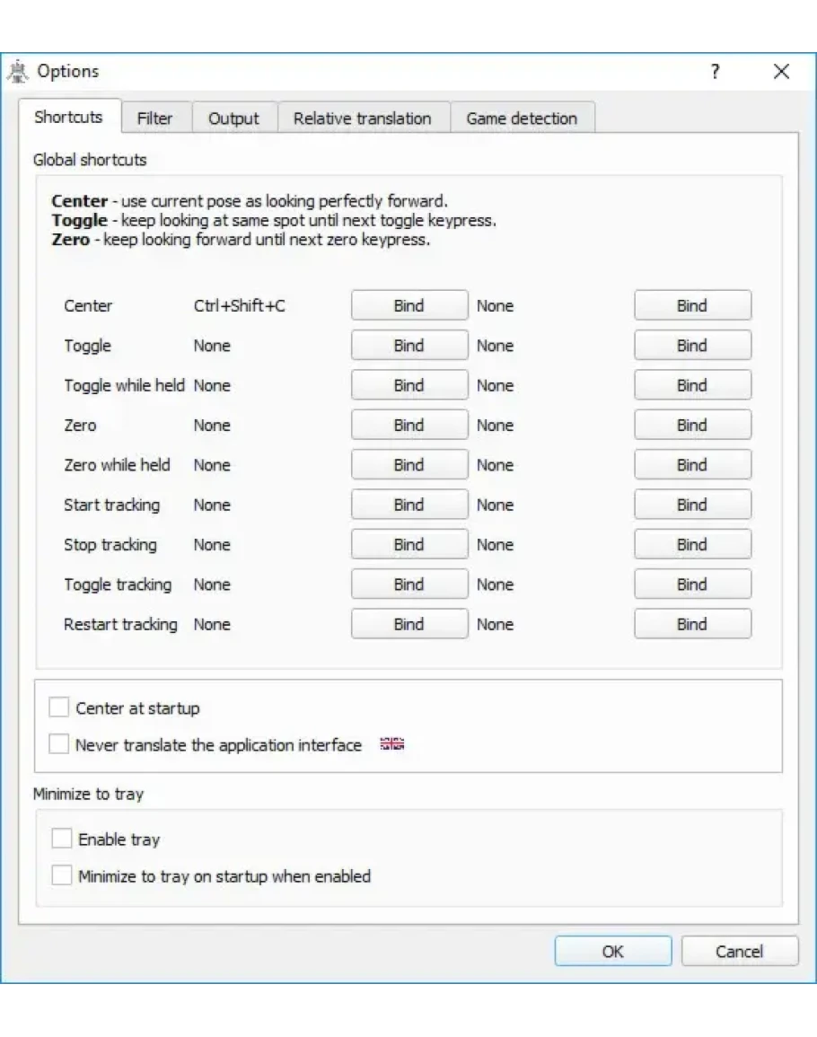Viewport: 817px width, 1037px height.
Task: Bind second shortcut for Stop tracking
Action: pos(692,545)
